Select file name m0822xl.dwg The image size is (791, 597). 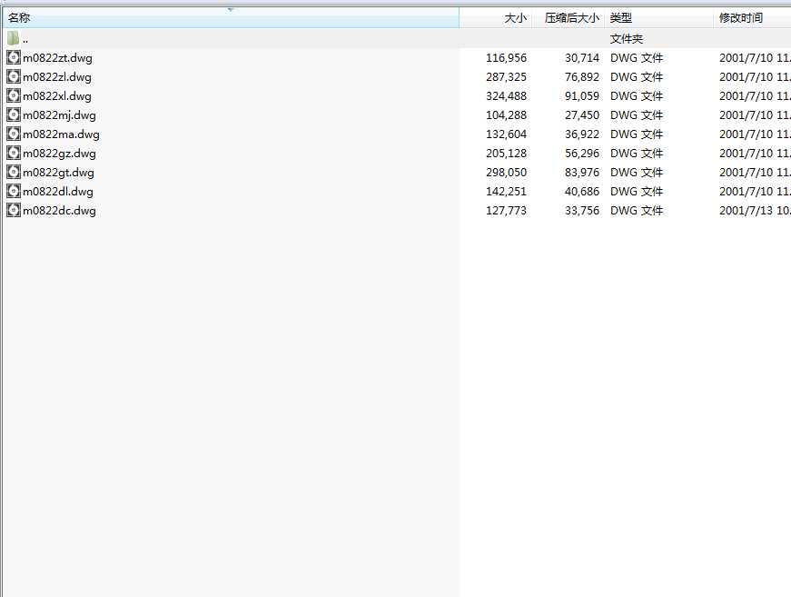point(57,96)
